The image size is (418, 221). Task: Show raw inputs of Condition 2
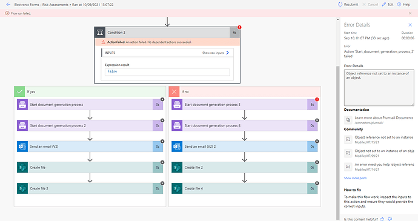(x=216, y=53)
